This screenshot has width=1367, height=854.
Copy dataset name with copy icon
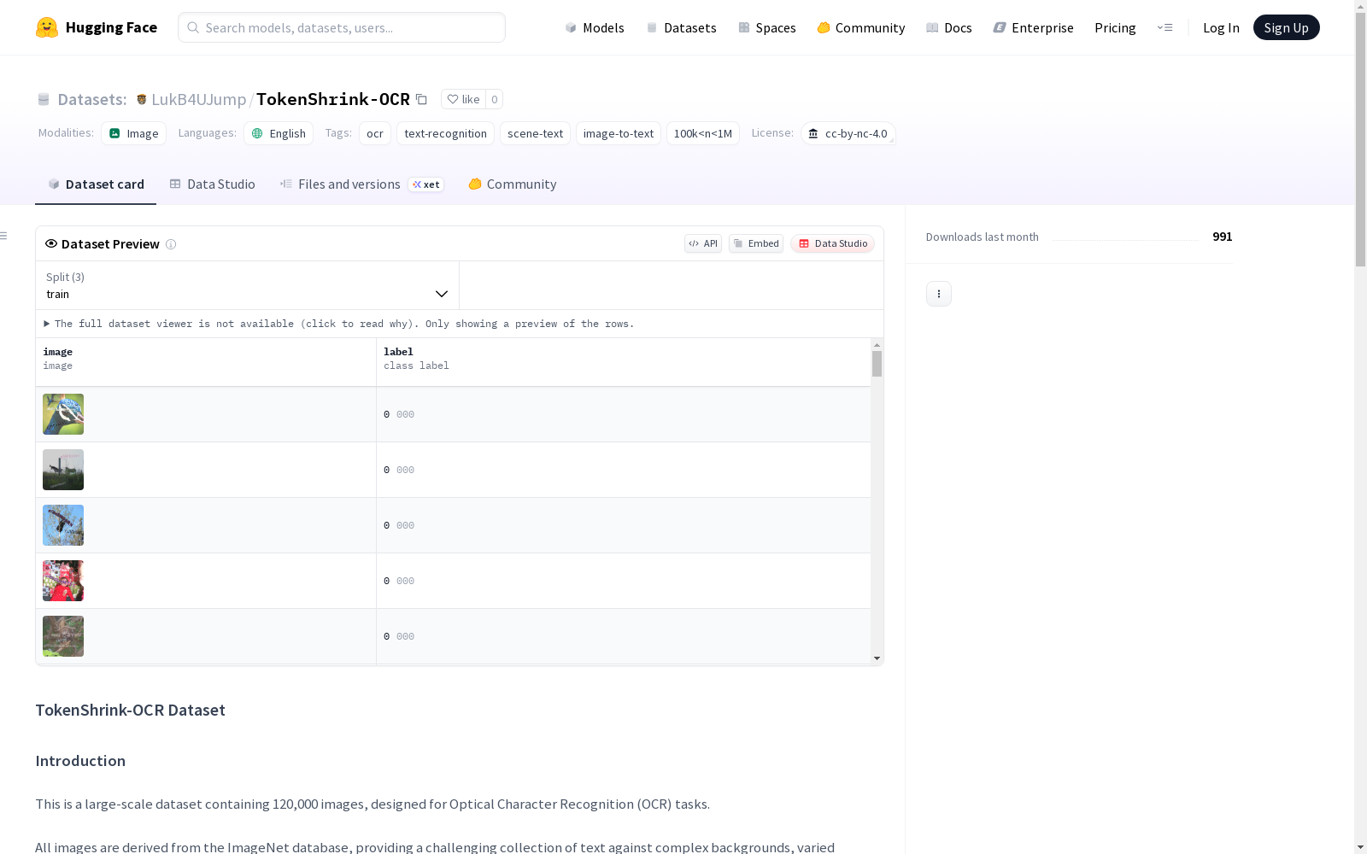(x=421, y=99)
